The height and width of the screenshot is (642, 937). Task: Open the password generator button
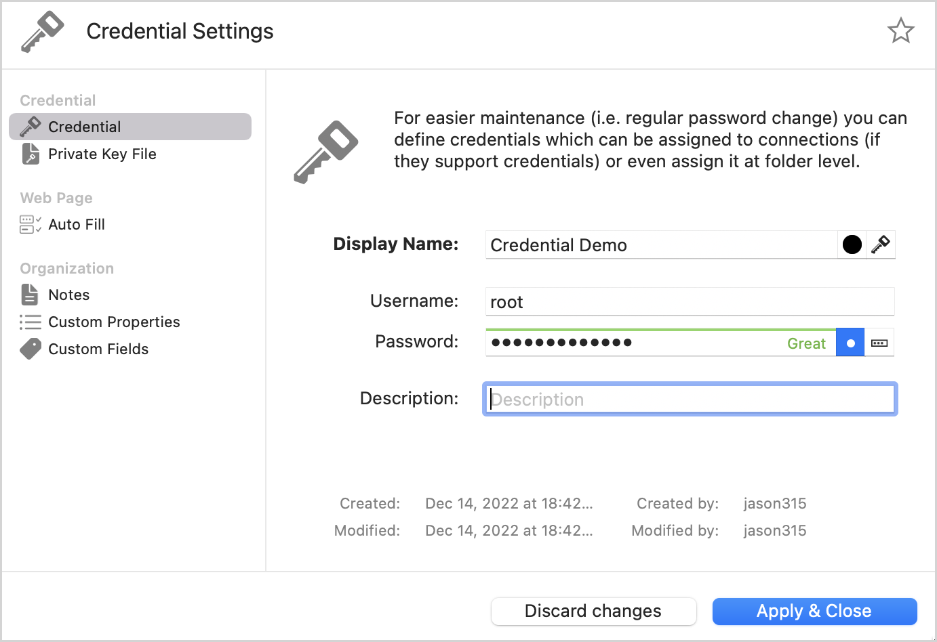pos(879,343)
